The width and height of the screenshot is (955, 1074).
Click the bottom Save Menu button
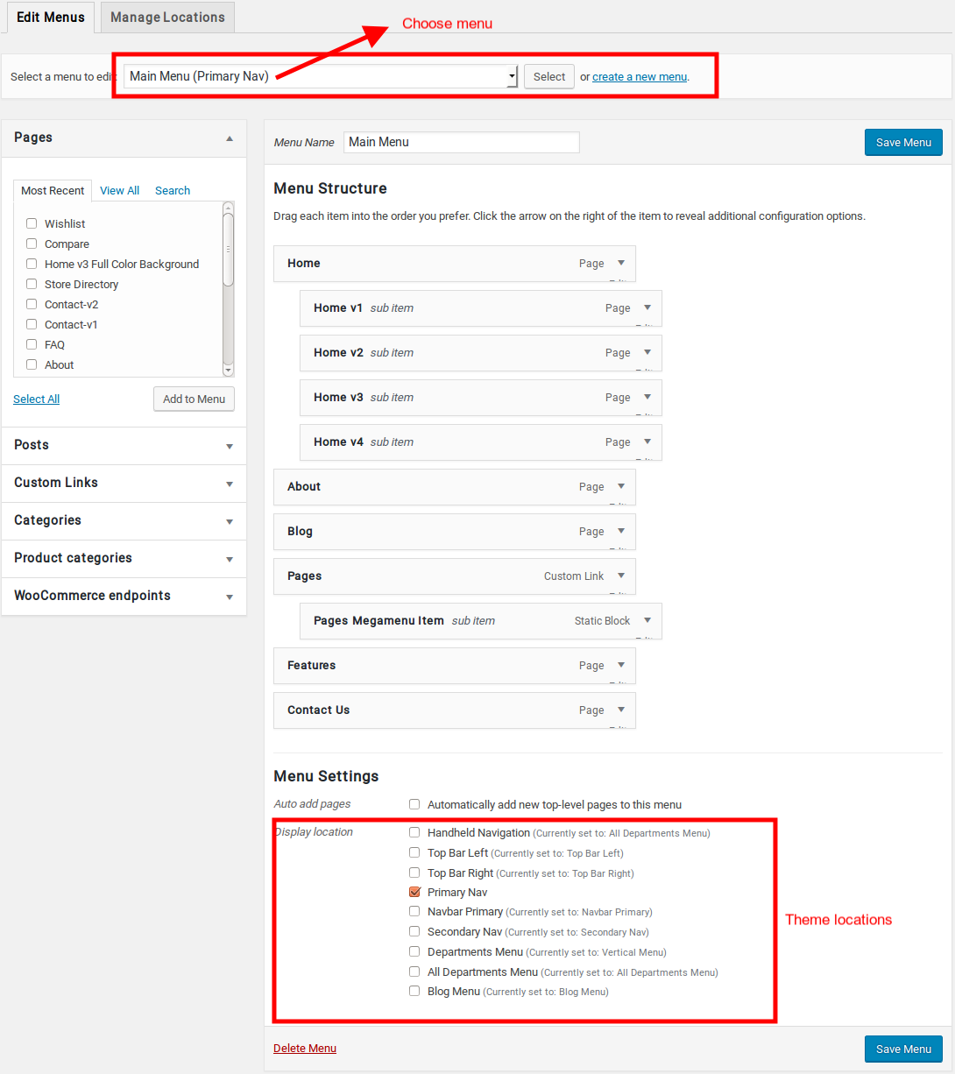click(903, 1049)
